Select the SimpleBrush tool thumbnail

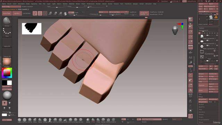coord(216,17)
